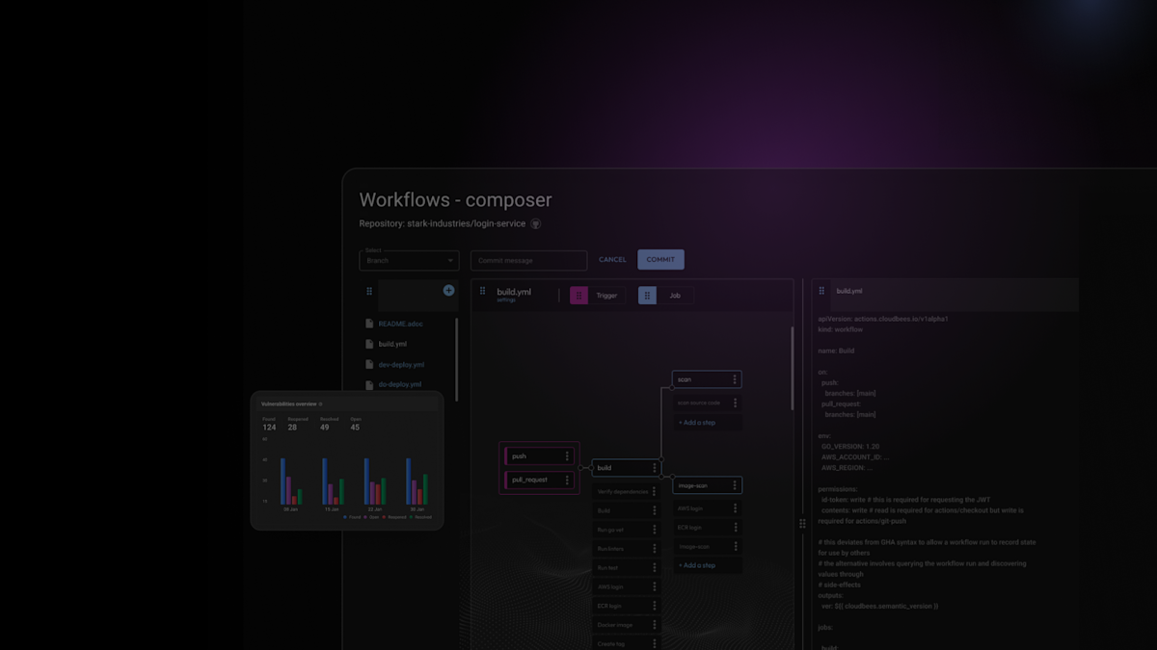
Task: Select the Run linters step
Action: tap(626, 548)
